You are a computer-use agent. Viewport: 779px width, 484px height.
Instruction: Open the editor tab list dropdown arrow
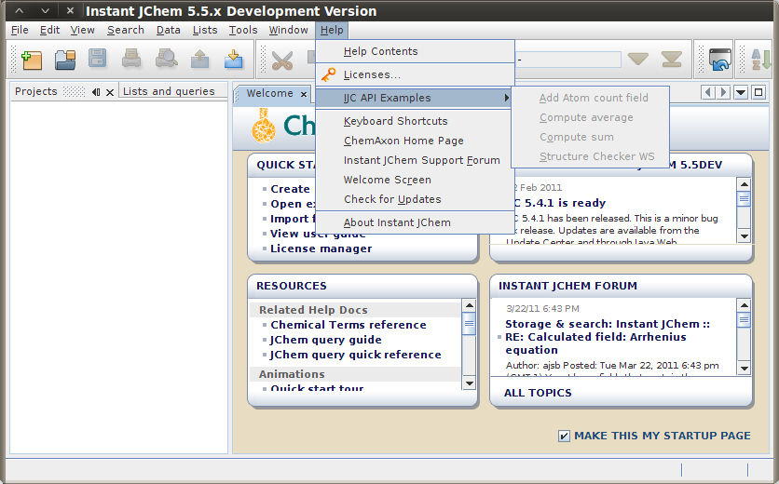[741, 92]
